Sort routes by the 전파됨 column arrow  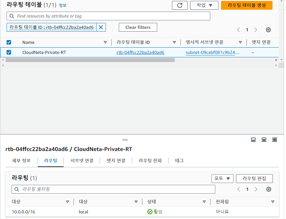click(273, 202)
